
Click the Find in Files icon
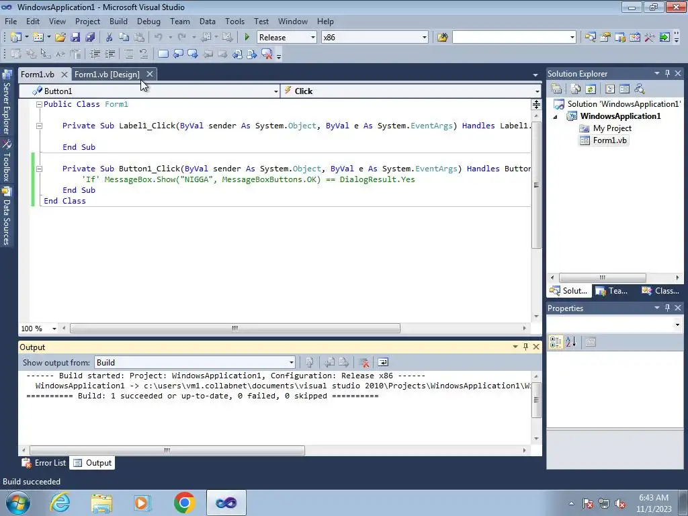pos(442,38)
